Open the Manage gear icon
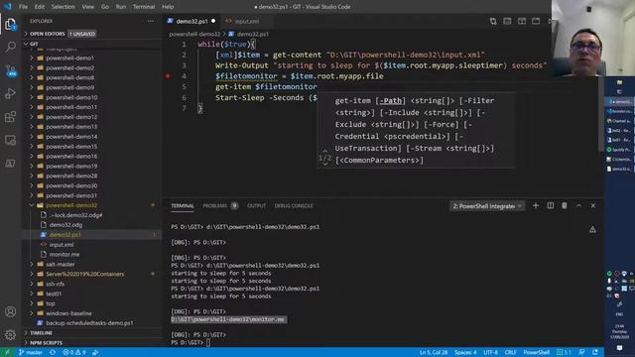 11,334
